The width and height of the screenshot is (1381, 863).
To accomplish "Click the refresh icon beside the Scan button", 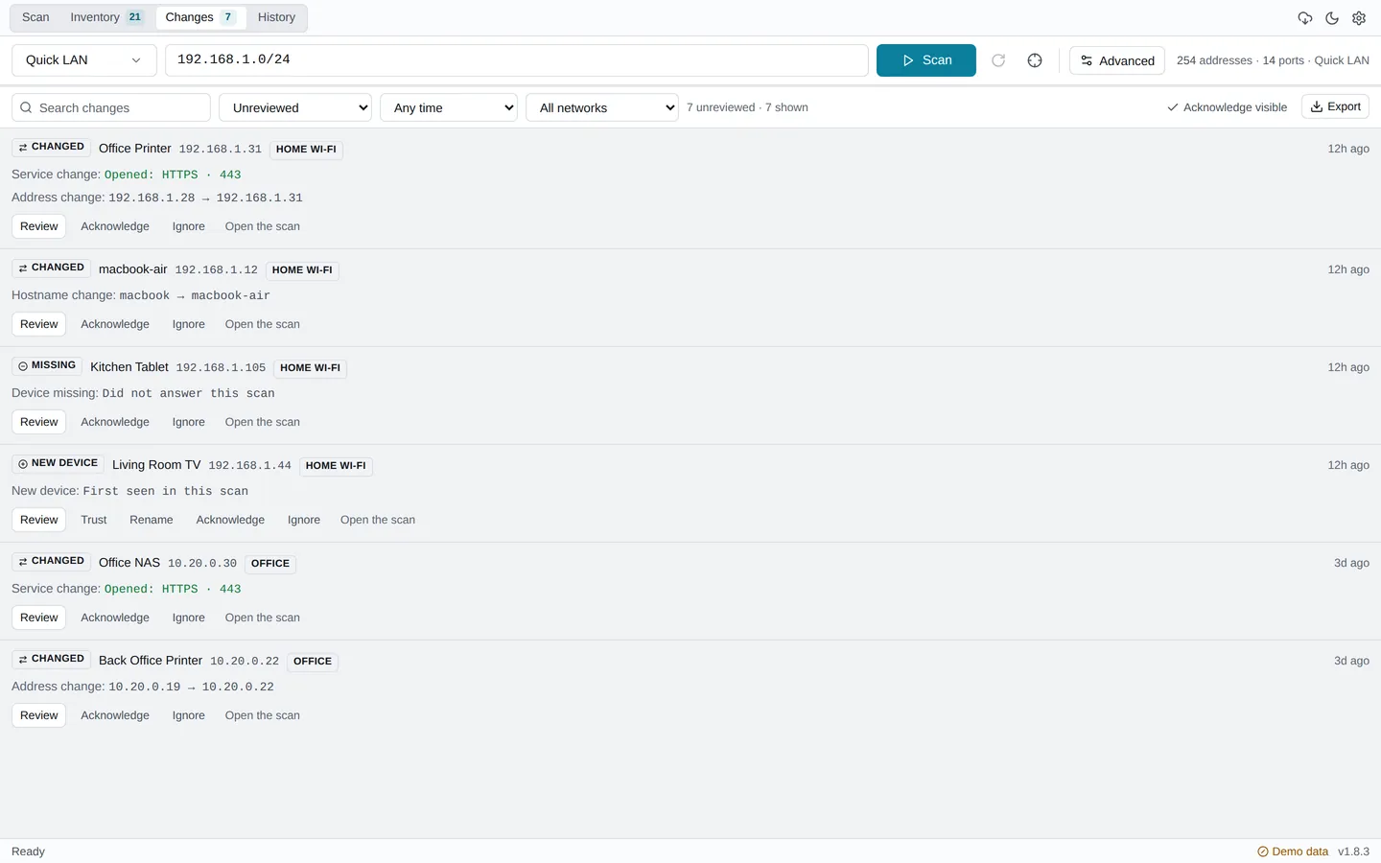I will 998,60.
